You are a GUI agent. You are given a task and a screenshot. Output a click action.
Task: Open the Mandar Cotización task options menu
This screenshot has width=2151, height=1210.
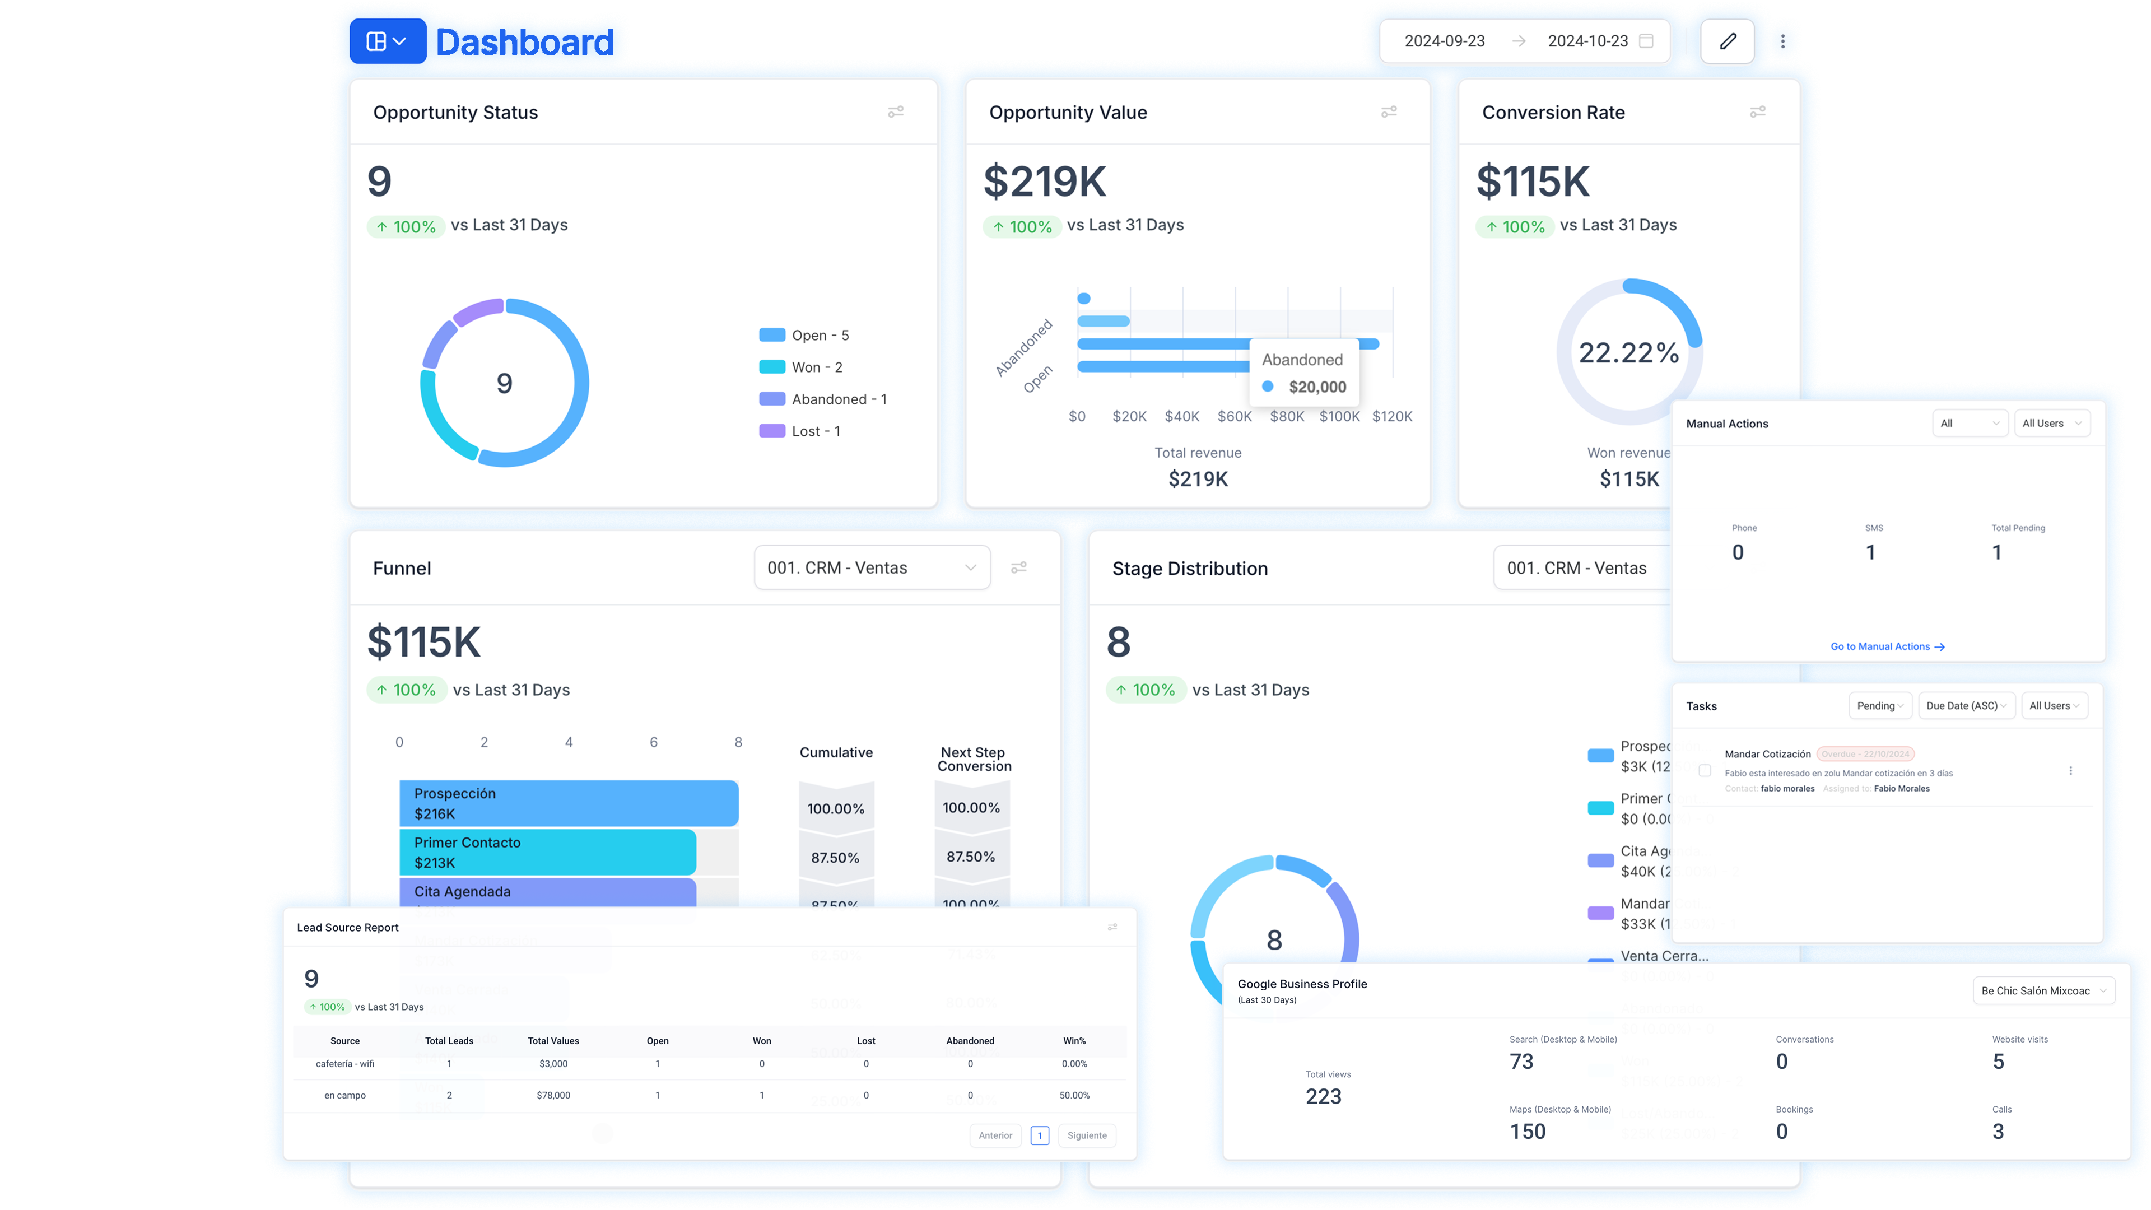point(2071,771)
